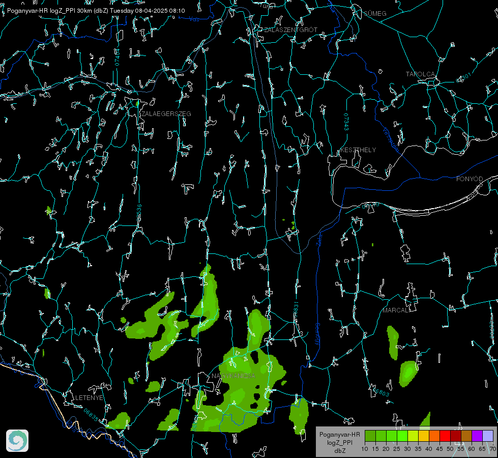This screenshot has height=458, width=498.
Task: Click the KESZTHELY city label
Action: (358, 150)
